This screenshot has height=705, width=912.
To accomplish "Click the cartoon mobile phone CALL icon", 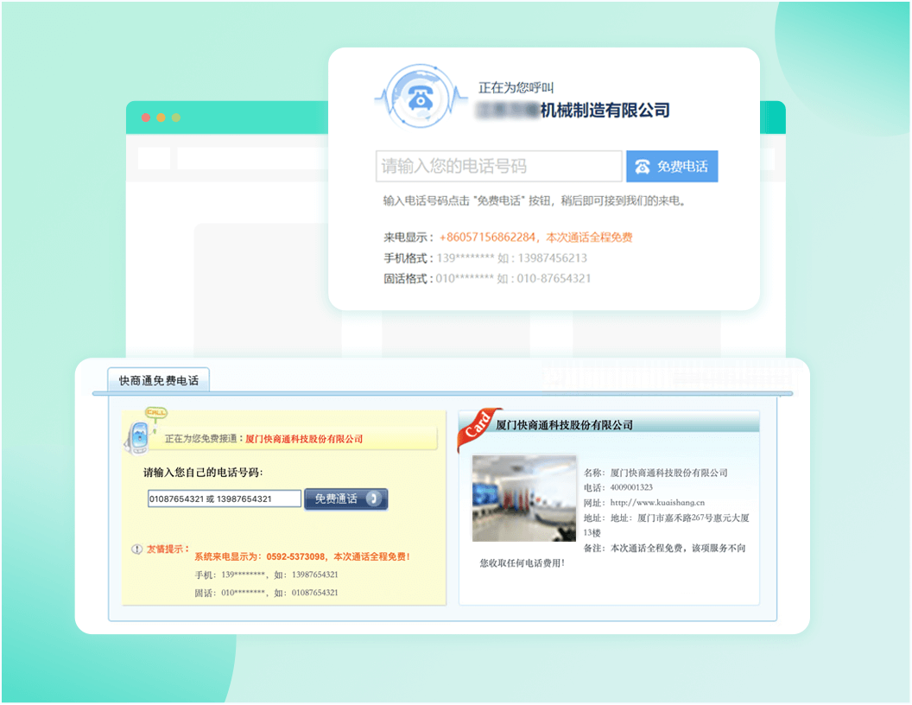I will [x=140, y=432].
